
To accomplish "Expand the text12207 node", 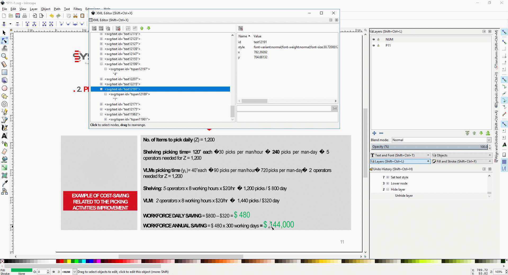I will 101,79.
